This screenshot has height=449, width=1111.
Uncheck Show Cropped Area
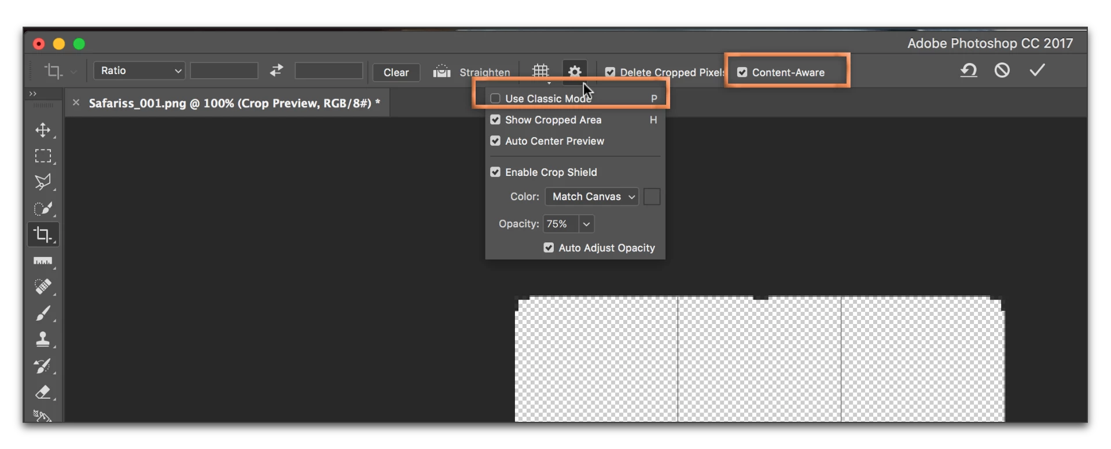tap(495, 120)
